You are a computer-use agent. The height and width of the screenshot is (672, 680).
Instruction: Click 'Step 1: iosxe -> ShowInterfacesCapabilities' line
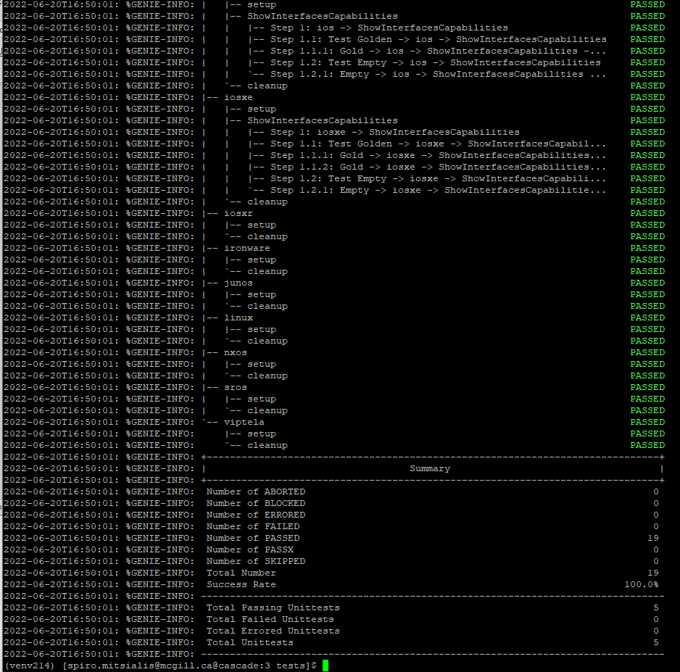click(x=395, y=132)
